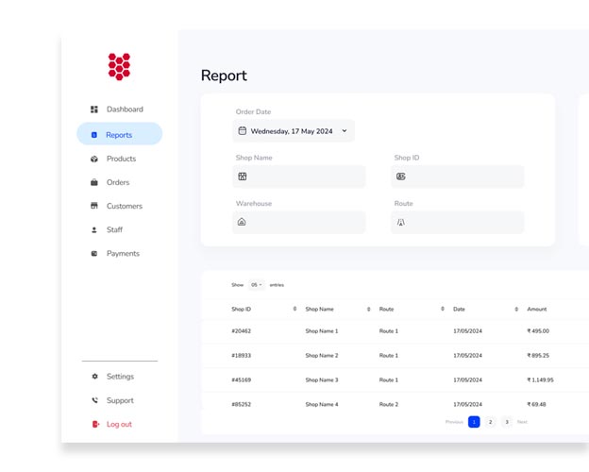Focus the Warehouse input field

coord(299,222)
